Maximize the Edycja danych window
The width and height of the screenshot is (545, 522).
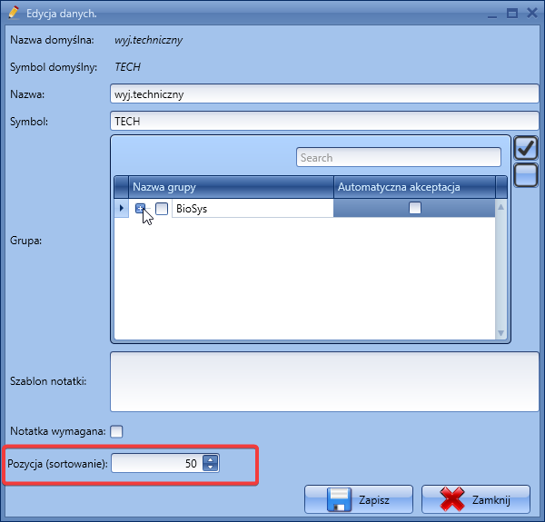click(511, 14)
